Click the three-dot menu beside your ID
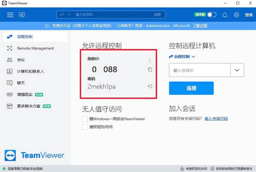 point(150,60)
